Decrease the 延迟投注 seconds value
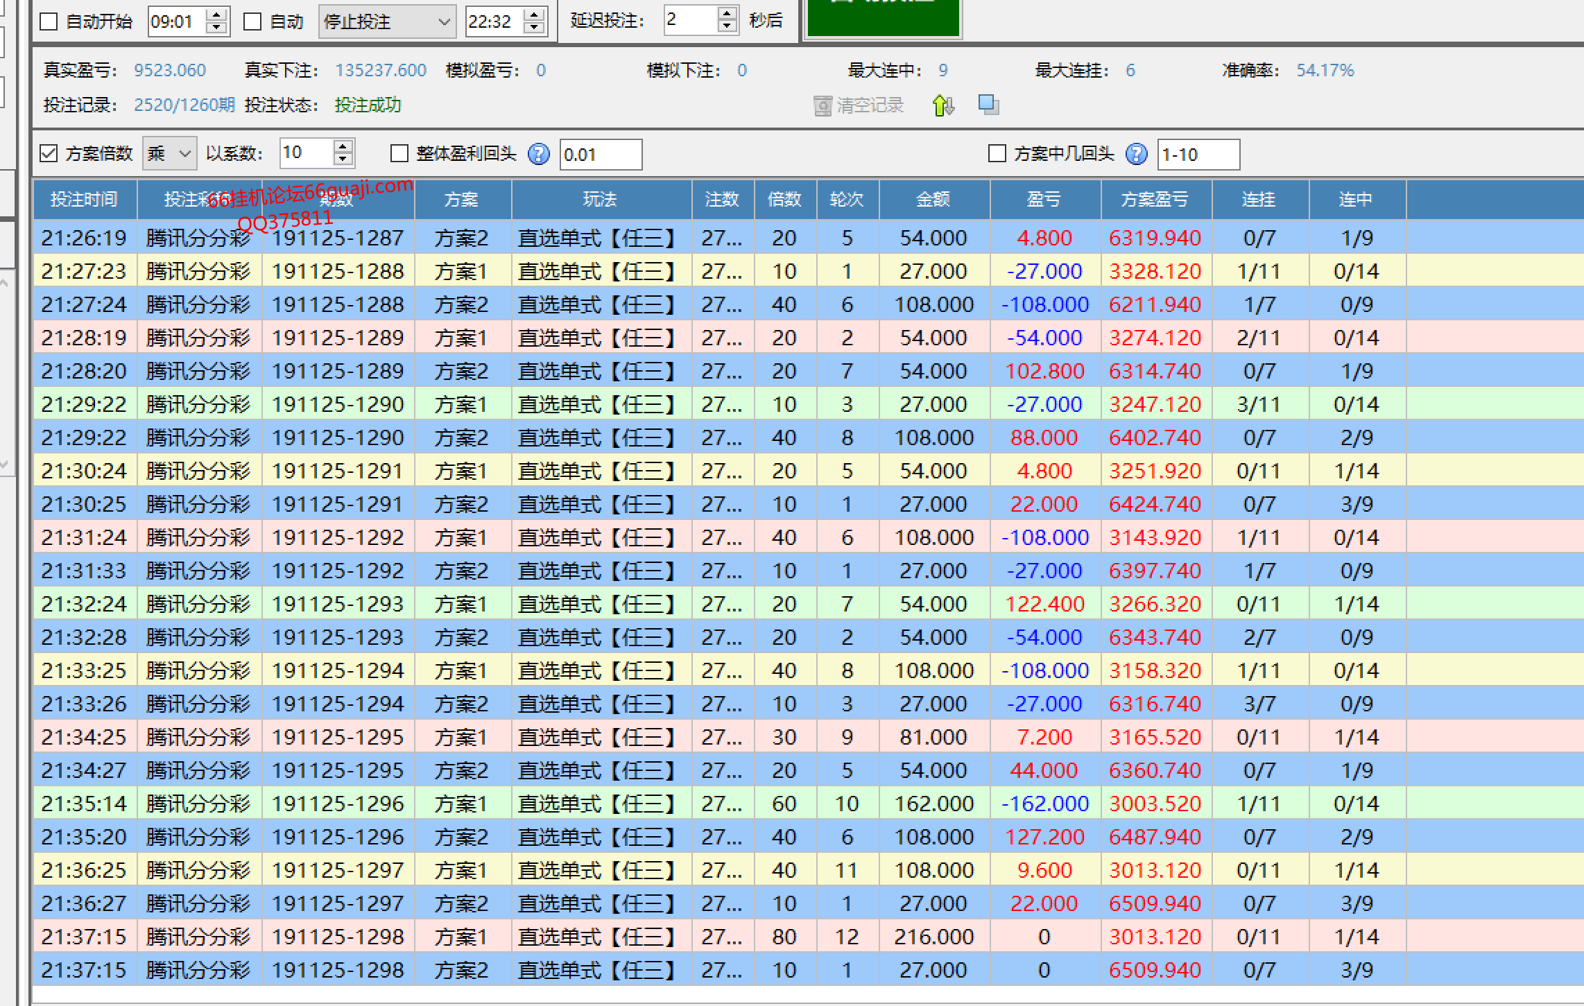Screen dimensions: 1584x1006 coord(727,26)
